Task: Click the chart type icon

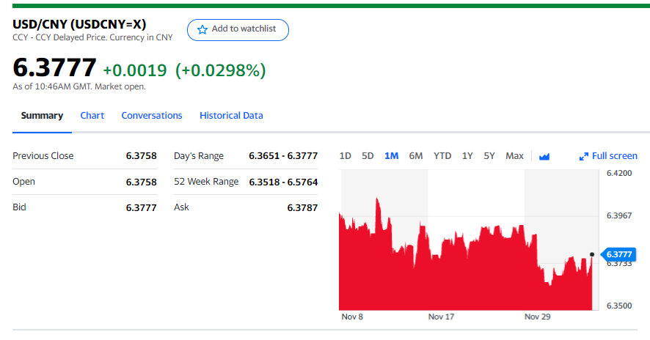Action: 544,156
